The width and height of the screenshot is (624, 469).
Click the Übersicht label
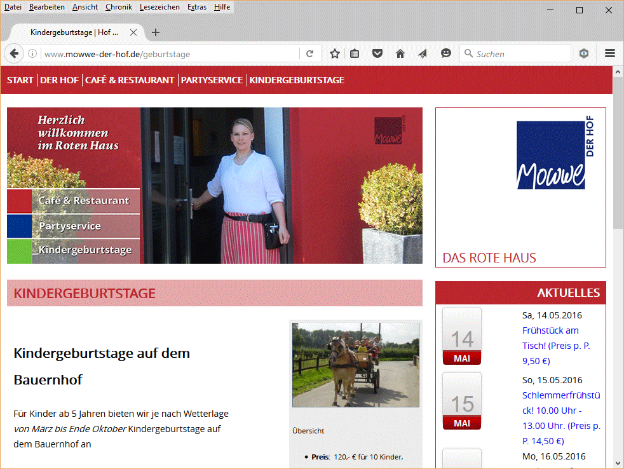tap(308, 431)
